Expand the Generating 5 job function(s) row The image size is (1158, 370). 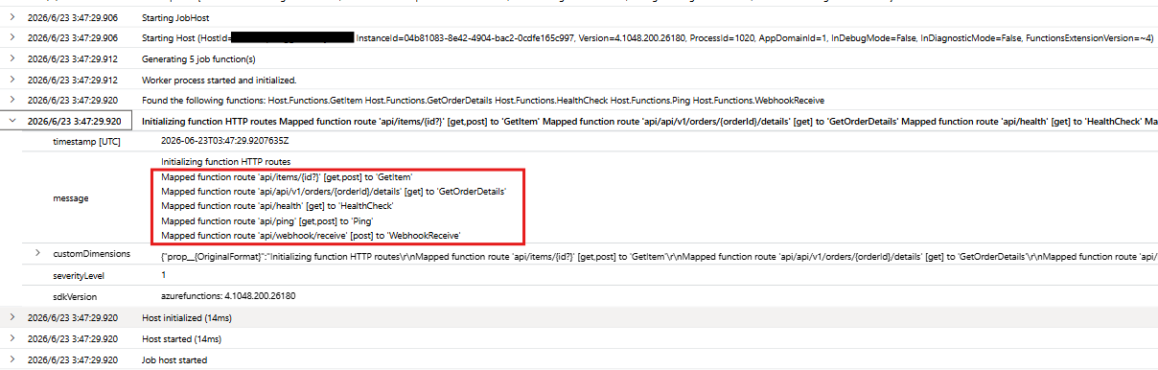click(x=12, y=58)
